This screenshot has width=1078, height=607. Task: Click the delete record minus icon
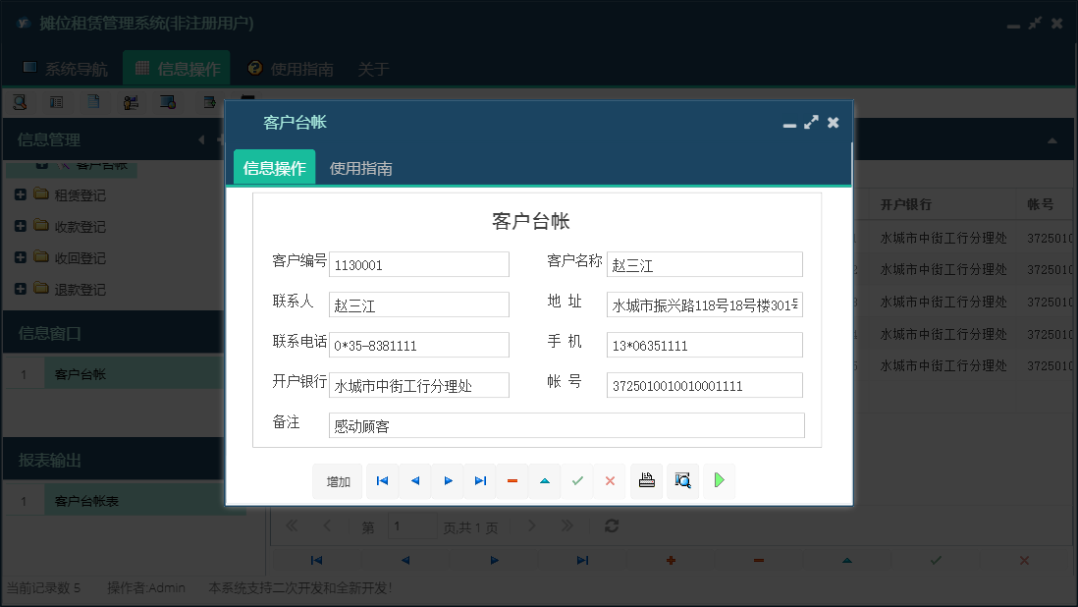click(x=512, y=480)
